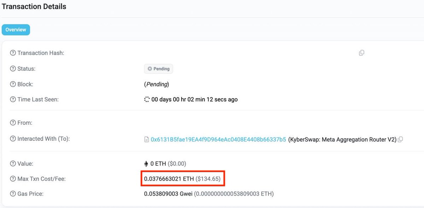
Task: Click the Status label
Action: coord(26,69)
